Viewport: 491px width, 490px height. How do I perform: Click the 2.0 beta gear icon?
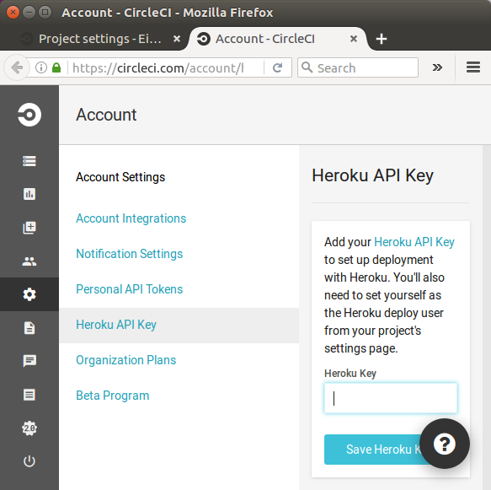pos(29,428)
